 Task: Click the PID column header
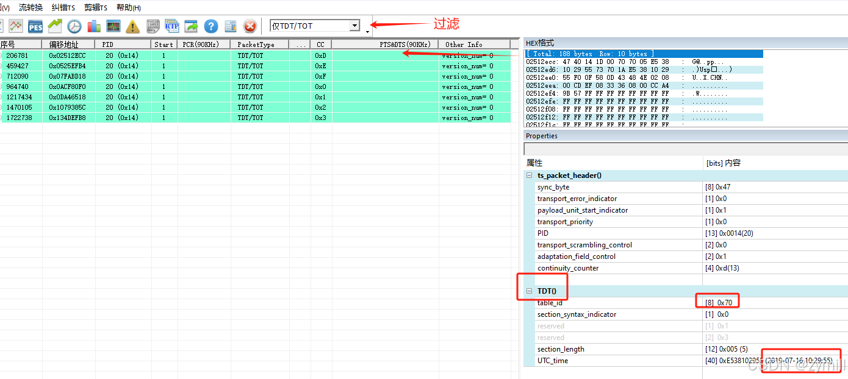pyautogui.click(x=123, y=44)
